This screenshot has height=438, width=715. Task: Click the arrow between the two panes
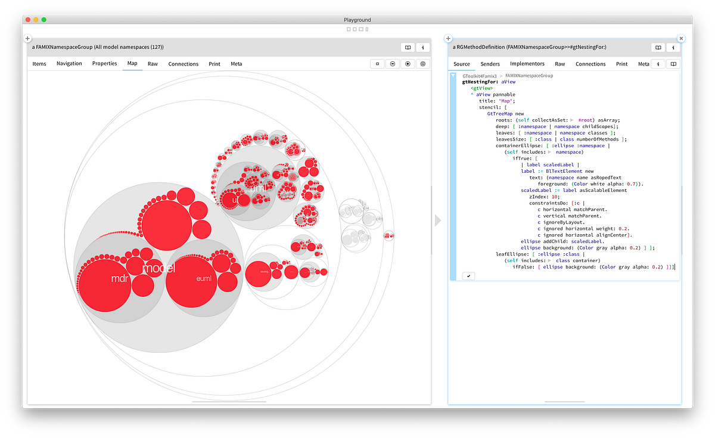tap(439, 220)
